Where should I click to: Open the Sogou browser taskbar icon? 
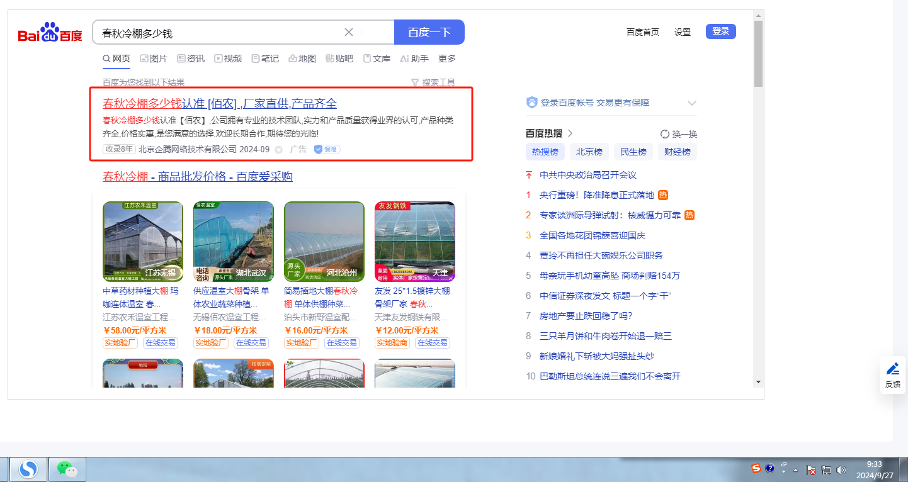(28, 469)
